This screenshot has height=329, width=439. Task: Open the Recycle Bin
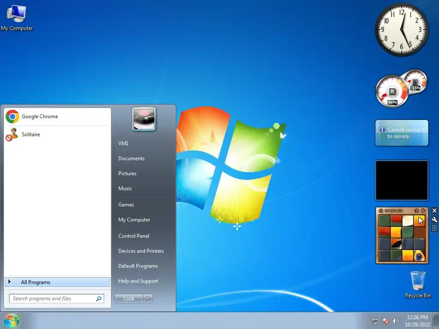(x=418, y=284)
